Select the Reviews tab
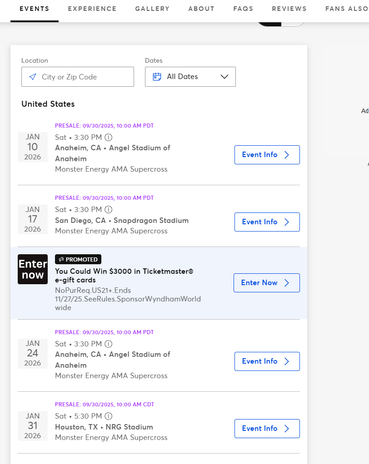369x464 pixels. (289, 9)
